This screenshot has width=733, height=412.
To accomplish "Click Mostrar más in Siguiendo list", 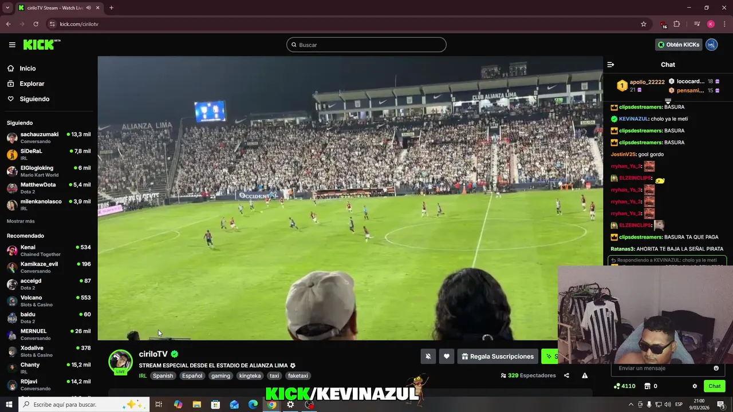I will tap(21, 221).
